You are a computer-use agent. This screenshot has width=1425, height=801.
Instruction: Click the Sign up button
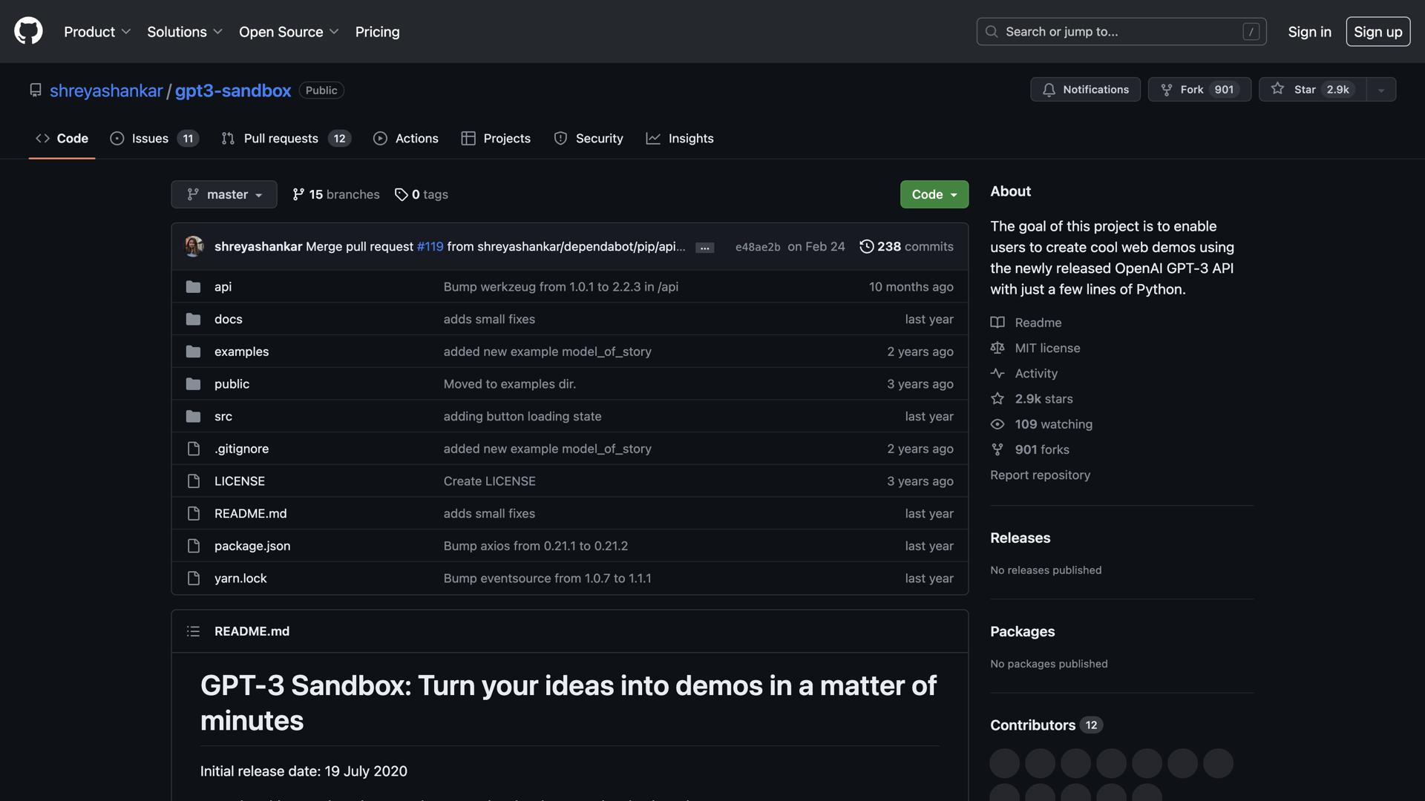coord(1377,32)
